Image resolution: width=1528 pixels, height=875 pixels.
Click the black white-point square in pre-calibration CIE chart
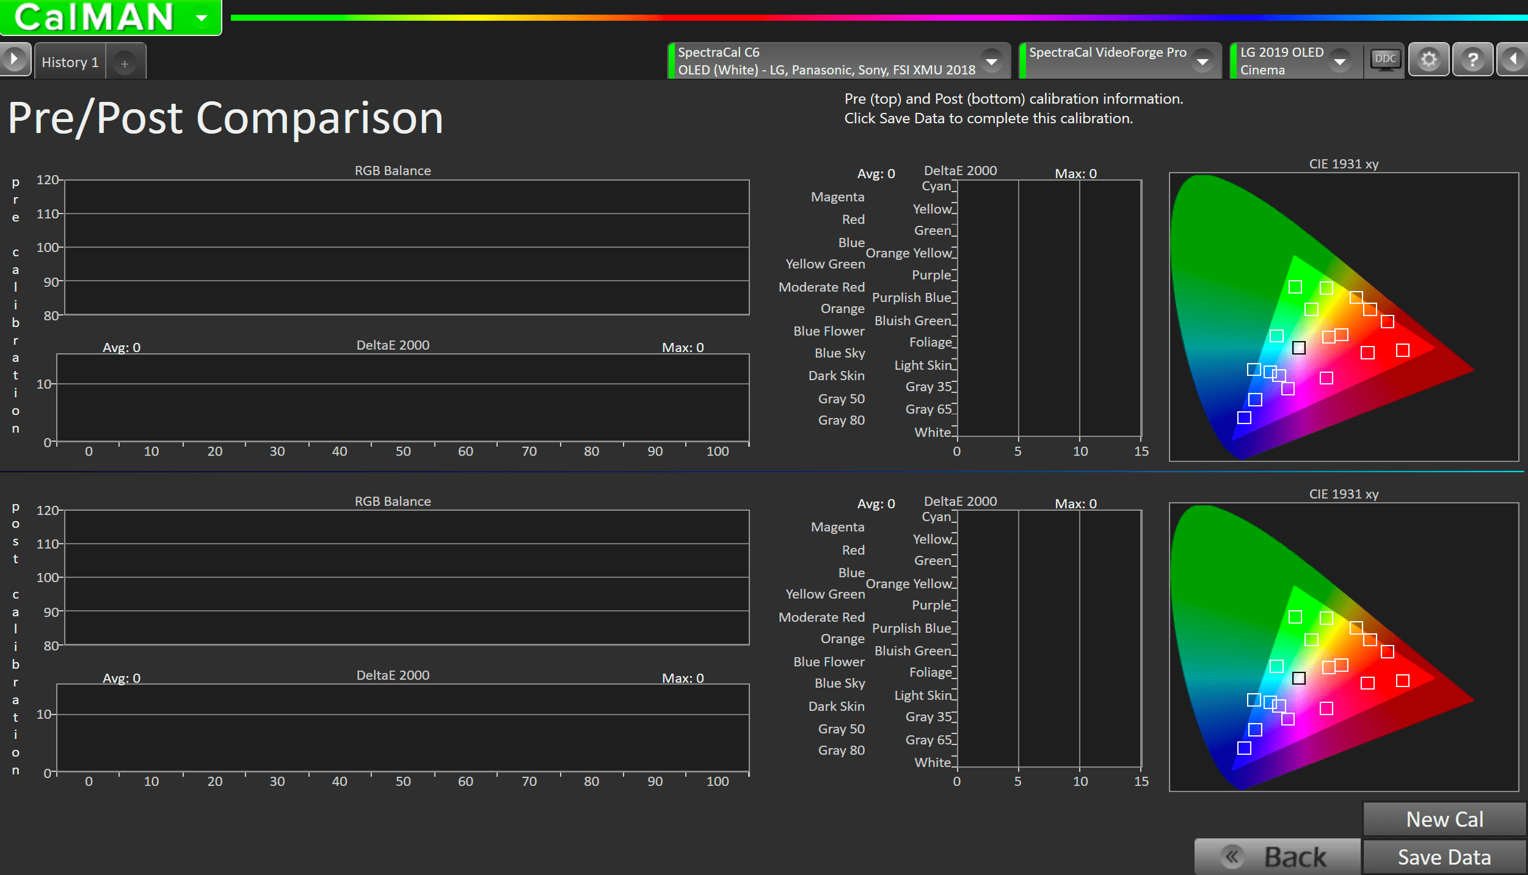1299,348
